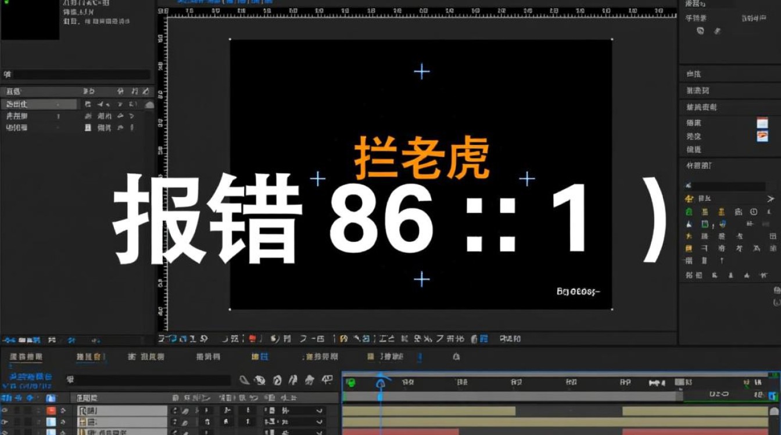The width and height of the screenshot is (781, 435).
Task: Toggle the eye icon of the first timeline layer
Action: point(5,410)
